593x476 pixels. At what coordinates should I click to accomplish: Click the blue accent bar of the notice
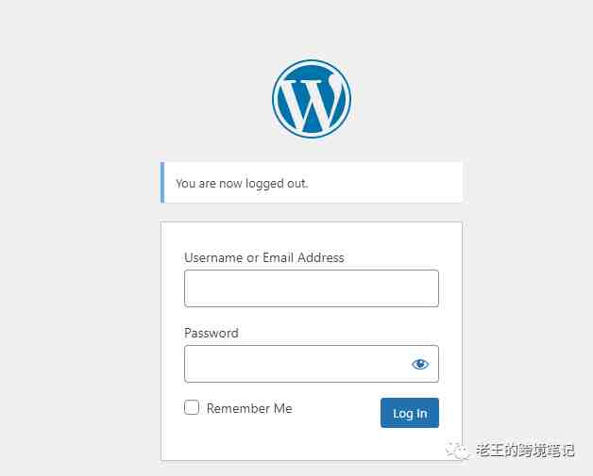pyautogui.click(x=162, y=182)
